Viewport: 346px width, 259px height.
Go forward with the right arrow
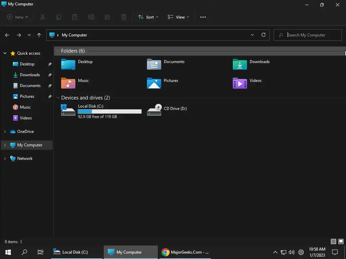[x=19, y=35]
